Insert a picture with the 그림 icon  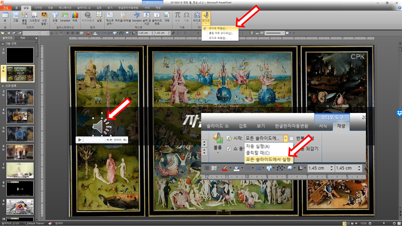click(16, 17)
